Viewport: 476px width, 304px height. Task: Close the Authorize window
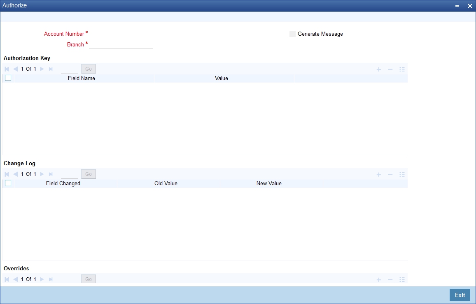[x=470, y=6]
